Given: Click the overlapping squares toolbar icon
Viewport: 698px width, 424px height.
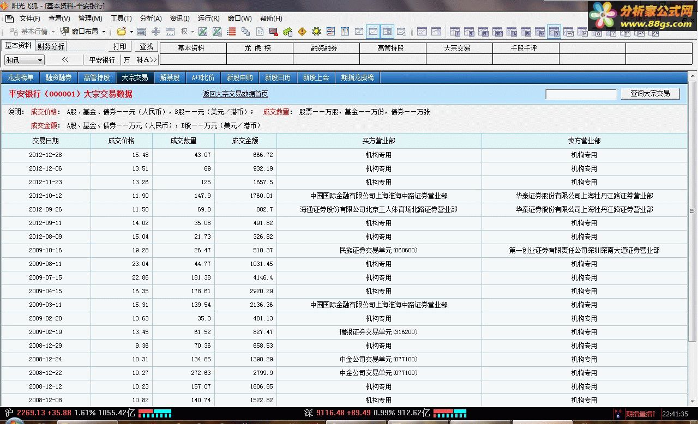Looking at the screenshot, I should tap(245, 32).
